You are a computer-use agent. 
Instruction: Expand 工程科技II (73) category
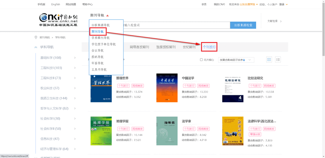click(75, 78)
